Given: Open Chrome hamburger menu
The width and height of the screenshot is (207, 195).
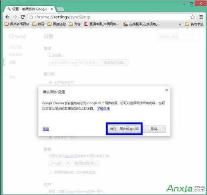Looking at the screenshot, I should 201,17.
